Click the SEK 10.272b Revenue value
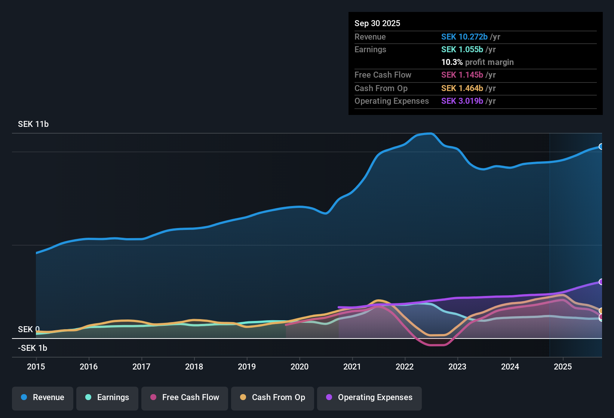Image resolution: width=614 pixels, height=418 pixels. point(464,37)
